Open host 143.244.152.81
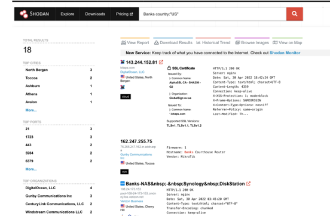Image resolution: width=330 pixels, height=216 pixels. (142, 63)
